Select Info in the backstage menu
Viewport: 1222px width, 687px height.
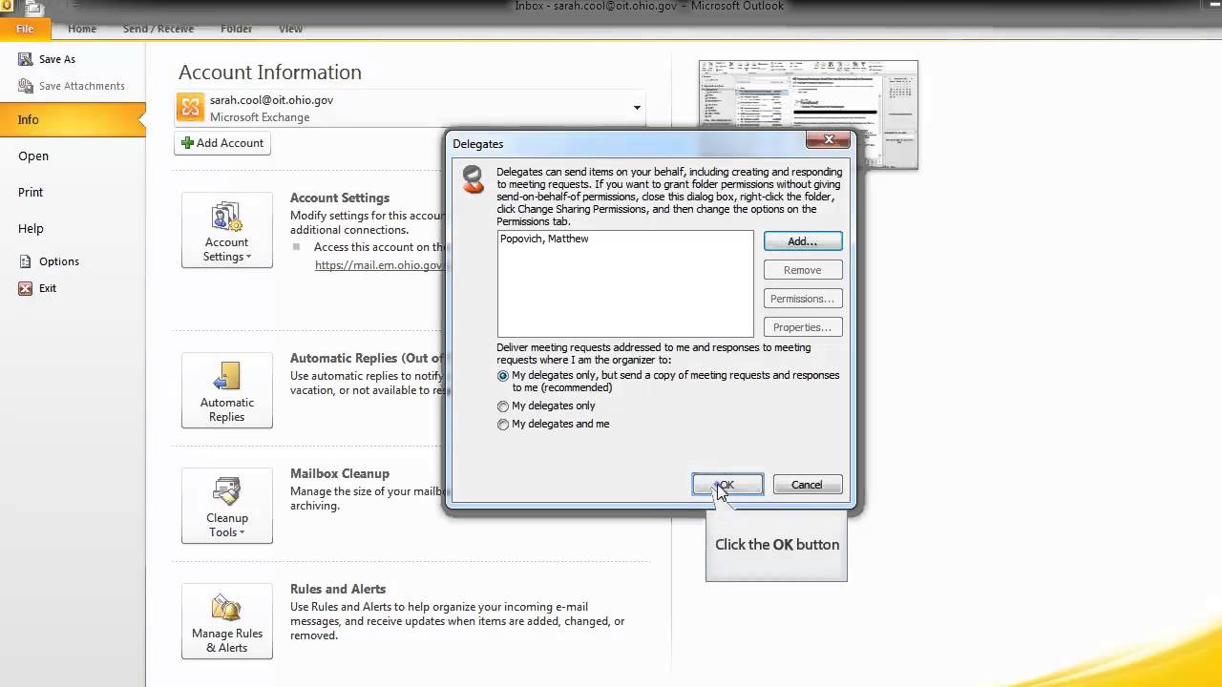click(73, 119)
